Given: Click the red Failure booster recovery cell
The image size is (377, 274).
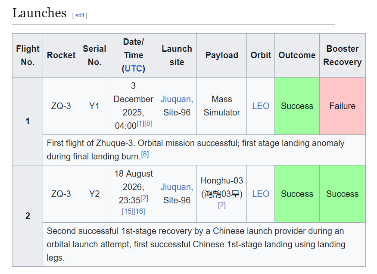Looking at the screenshot, I should point(343,106).
